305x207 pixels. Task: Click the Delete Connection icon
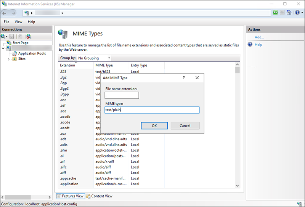pyautogui.click(x=29, y=36)
